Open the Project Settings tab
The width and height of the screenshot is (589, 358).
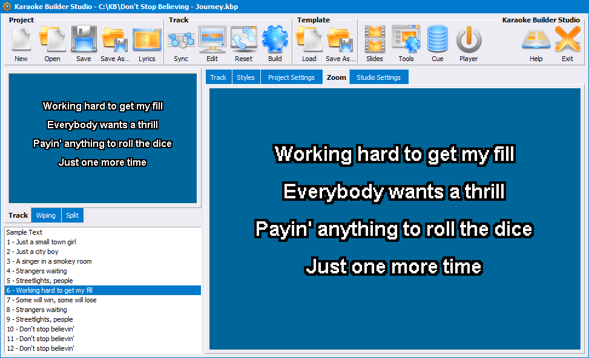tap(291, 77)
